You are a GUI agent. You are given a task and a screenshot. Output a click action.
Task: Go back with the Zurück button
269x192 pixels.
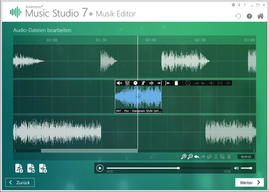click(x=20, y=182)
